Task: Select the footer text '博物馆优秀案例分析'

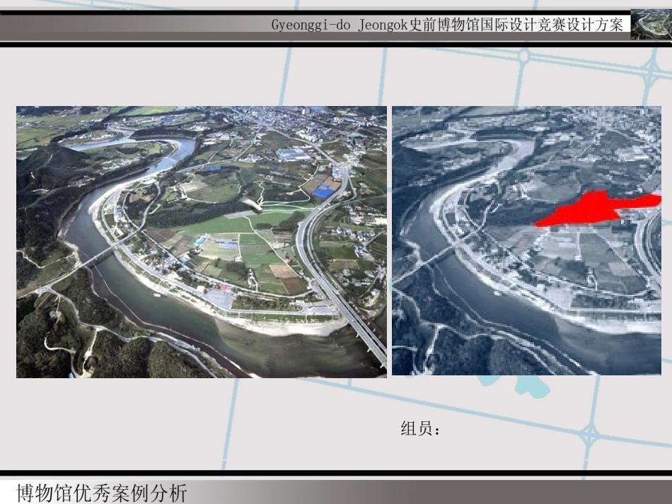Action: [102, 493]
